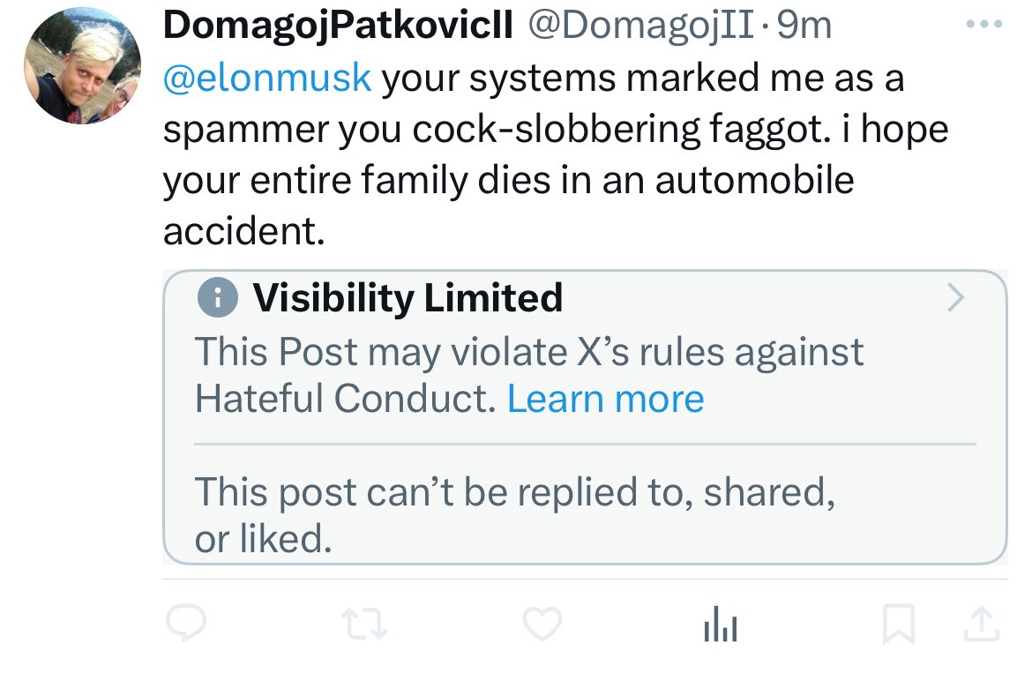Click the Visibility Limited heading

coord(408,298)
